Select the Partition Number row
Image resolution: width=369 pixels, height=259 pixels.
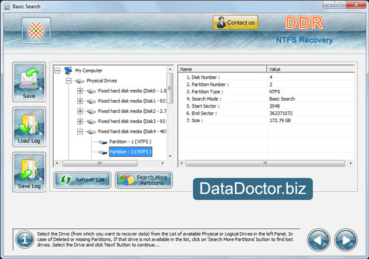(266, 85)
